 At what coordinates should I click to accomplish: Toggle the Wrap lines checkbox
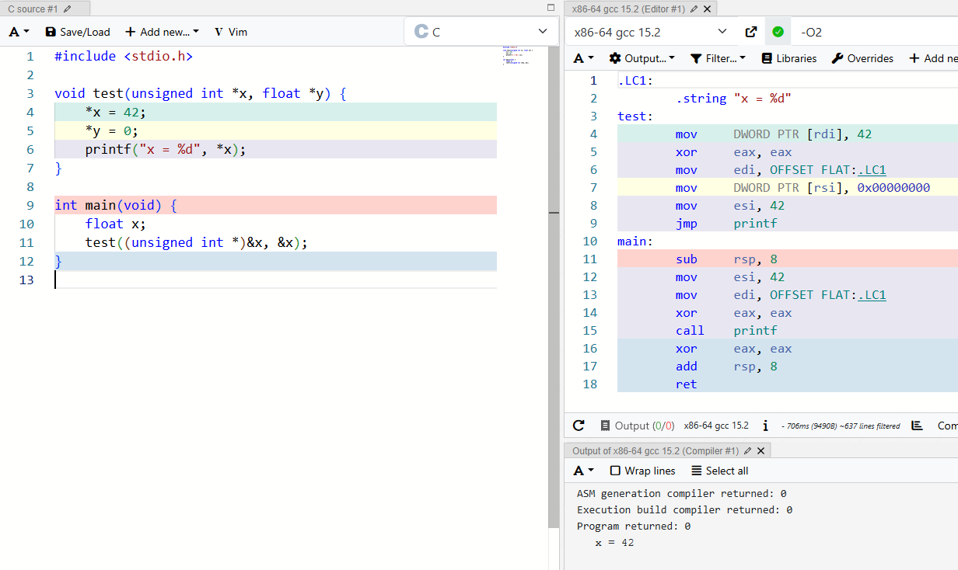615,471
